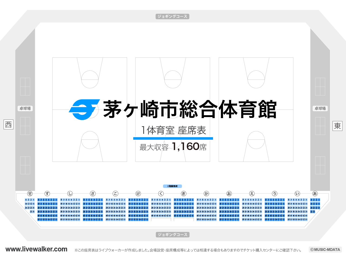The width and height of the screenshot is (346, 256).
Task: Select seating section か circle label
Action: tap(207, 193)
